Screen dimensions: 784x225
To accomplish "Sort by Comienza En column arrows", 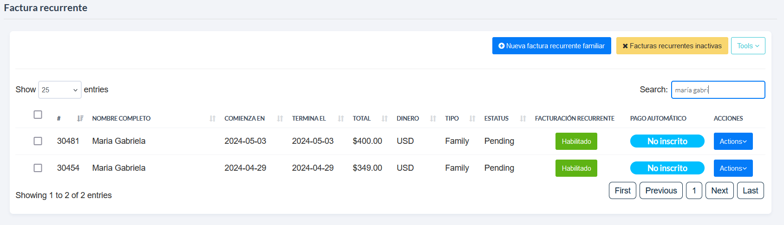I will [x=280, y=118].
